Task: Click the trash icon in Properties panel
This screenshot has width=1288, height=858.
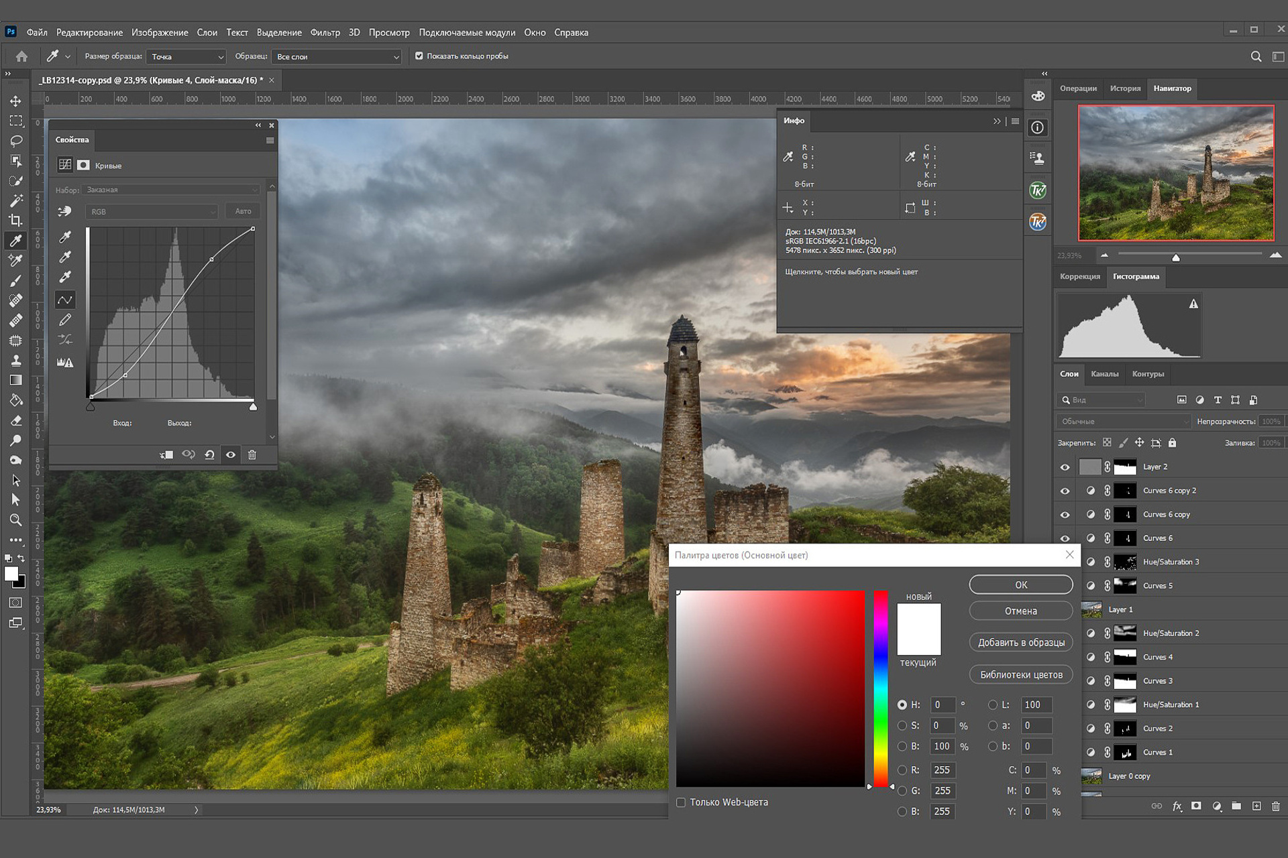Action: pos(252,454)
